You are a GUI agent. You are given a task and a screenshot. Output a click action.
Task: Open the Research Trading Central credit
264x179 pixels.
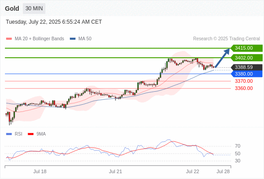tap(226, 39)
